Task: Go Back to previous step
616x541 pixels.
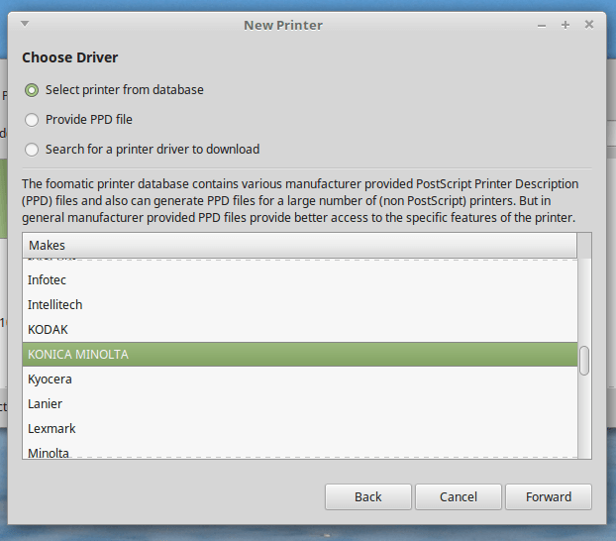Action: (x=368, y=497)
